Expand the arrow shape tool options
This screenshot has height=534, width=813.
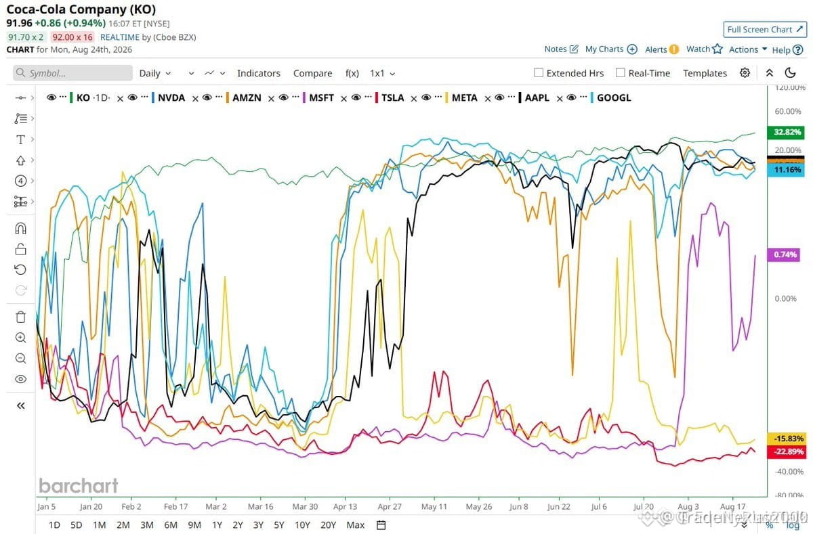32,160
